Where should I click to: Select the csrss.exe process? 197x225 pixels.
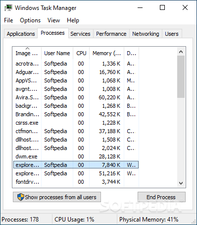point(76,123)
